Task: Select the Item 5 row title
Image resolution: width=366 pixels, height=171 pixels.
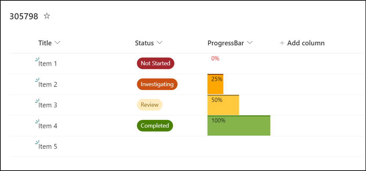Action: (48, 147)
